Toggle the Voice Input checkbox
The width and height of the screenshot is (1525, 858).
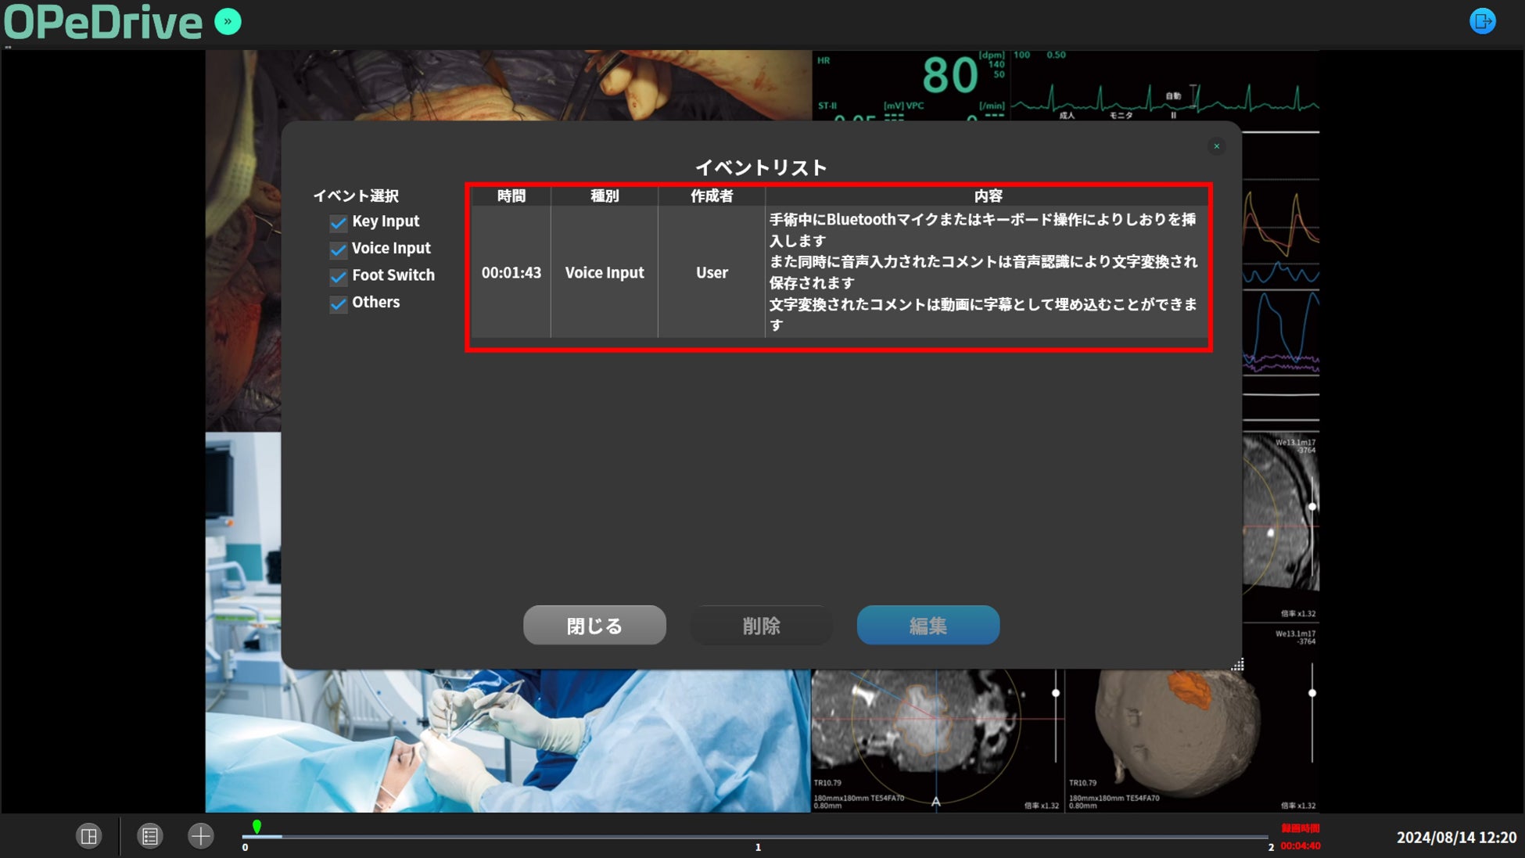tap(338, 250)
